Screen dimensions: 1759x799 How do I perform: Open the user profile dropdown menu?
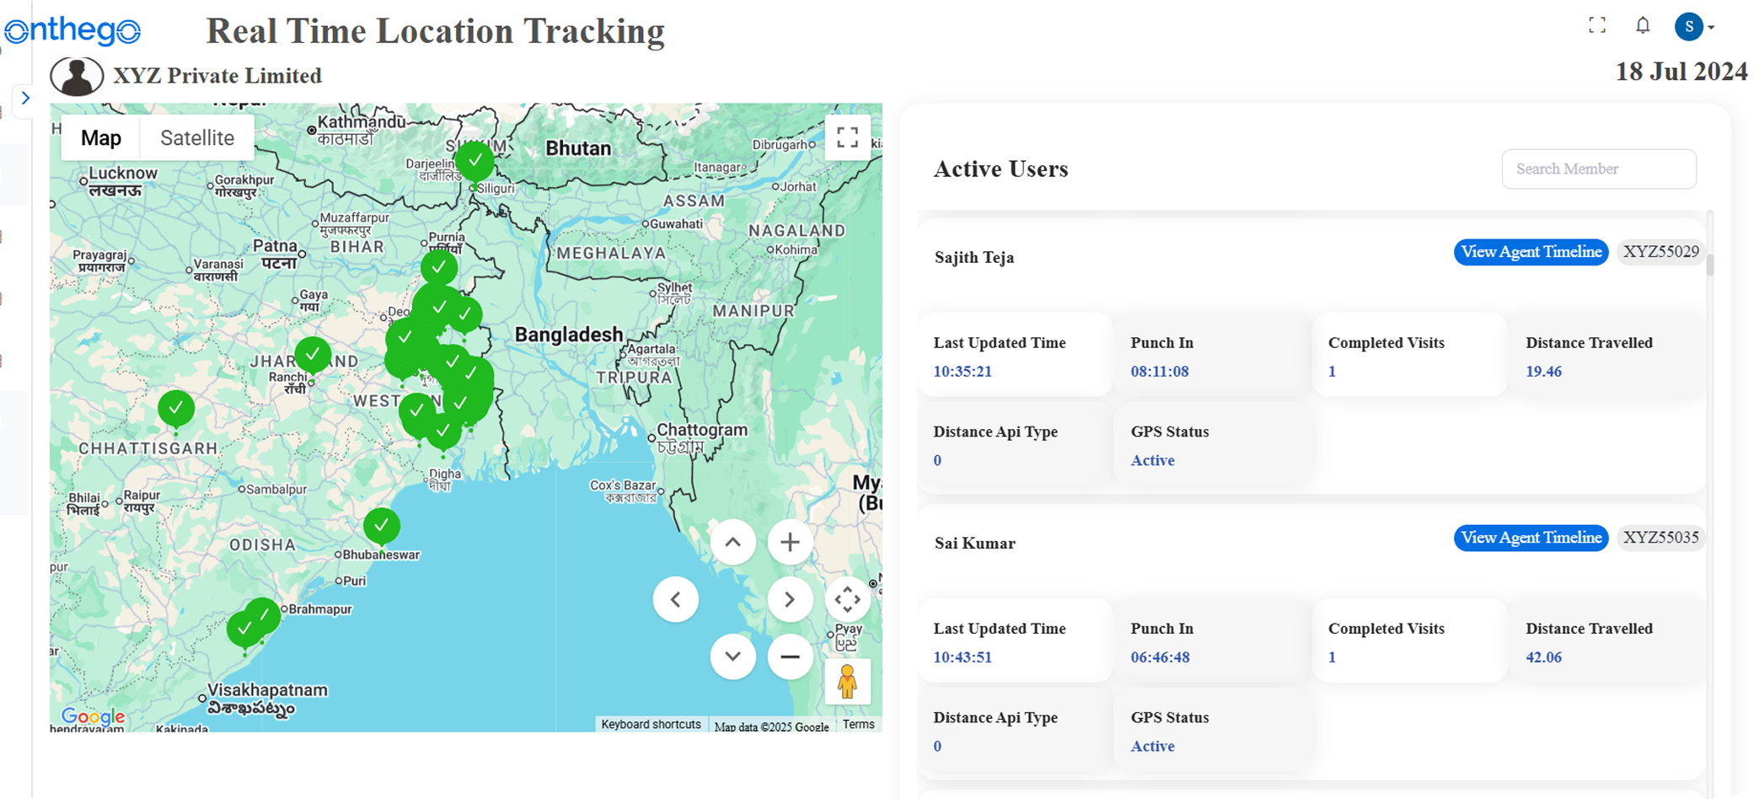pos(1695,27)
